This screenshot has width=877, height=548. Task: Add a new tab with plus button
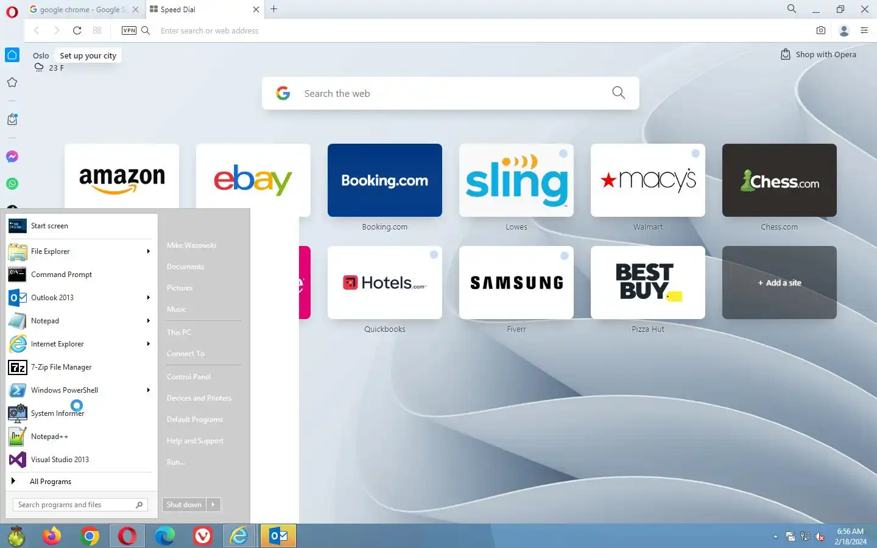coord(274,9)
